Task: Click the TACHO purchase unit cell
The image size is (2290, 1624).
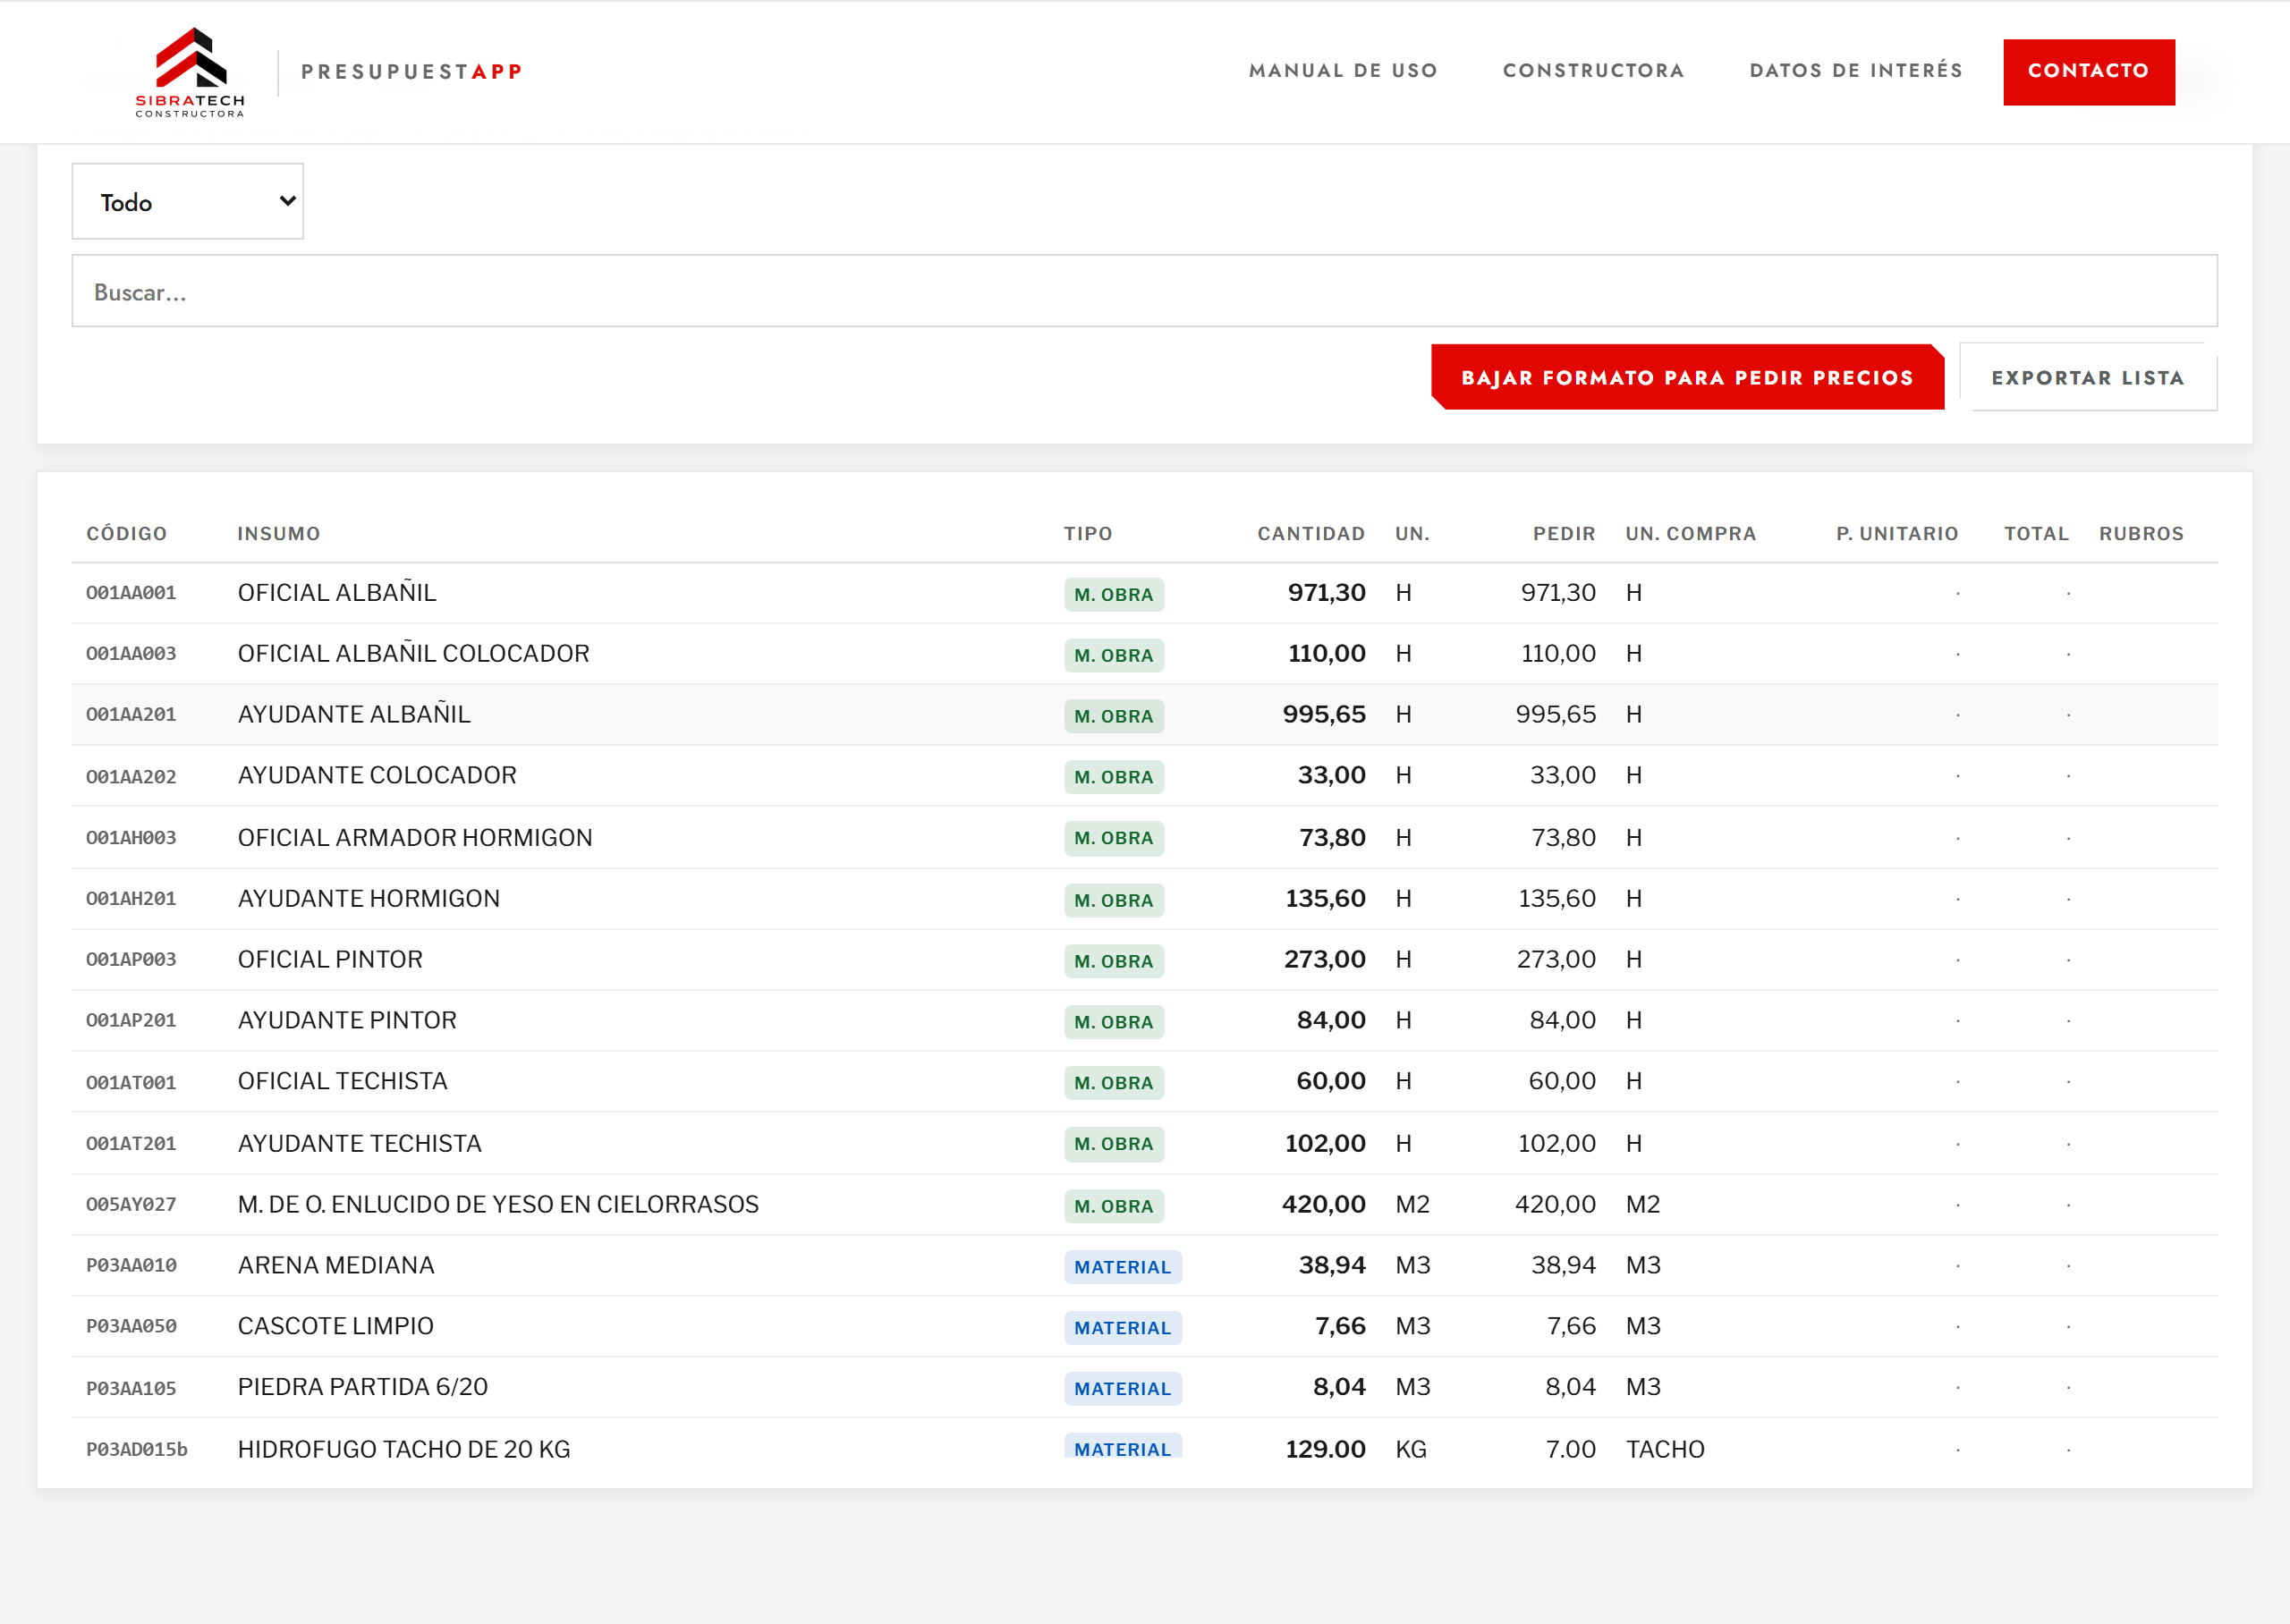Action: click(x=1665, y=1450)
